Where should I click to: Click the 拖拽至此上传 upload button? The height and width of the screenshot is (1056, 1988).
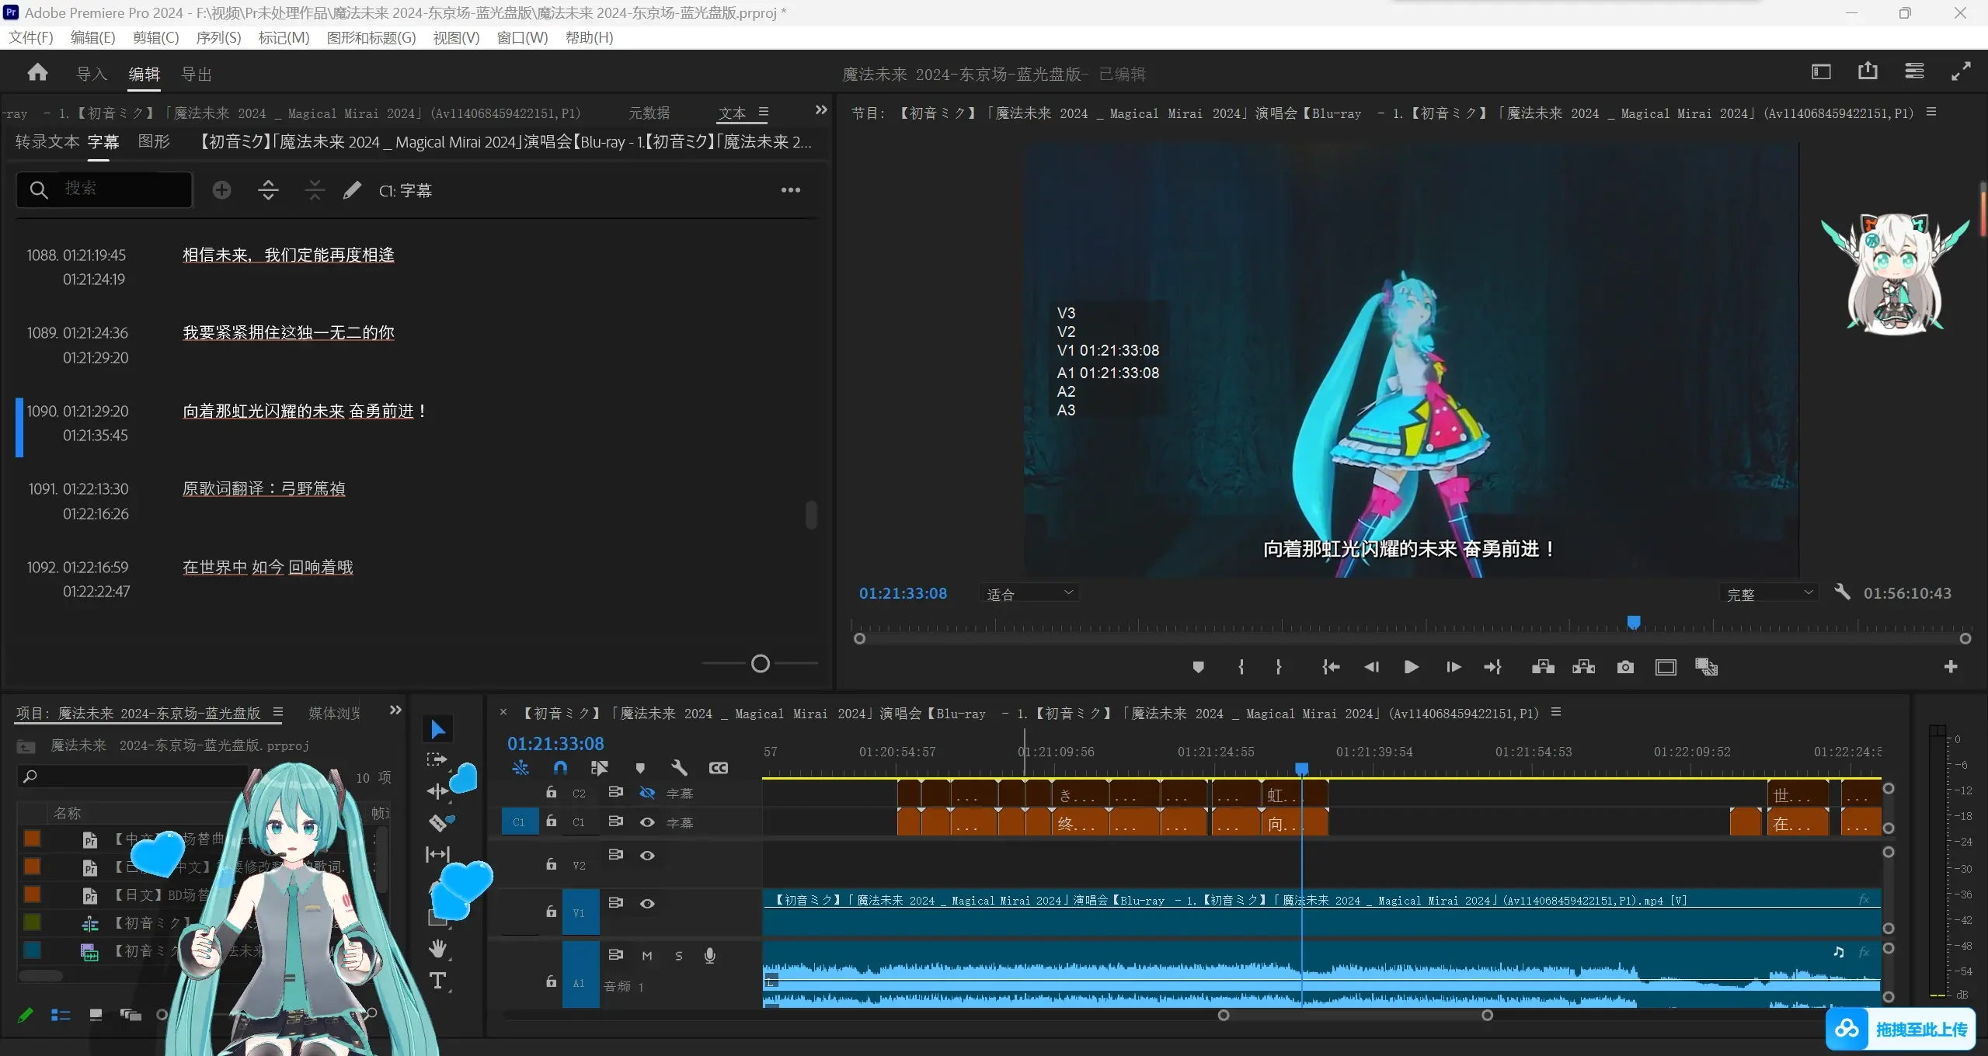click(x=1900, y=1029)
